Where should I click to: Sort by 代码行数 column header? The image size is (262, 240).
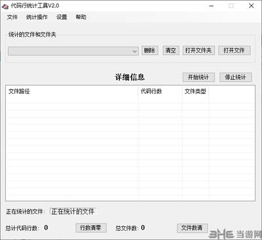click(160, 91)
